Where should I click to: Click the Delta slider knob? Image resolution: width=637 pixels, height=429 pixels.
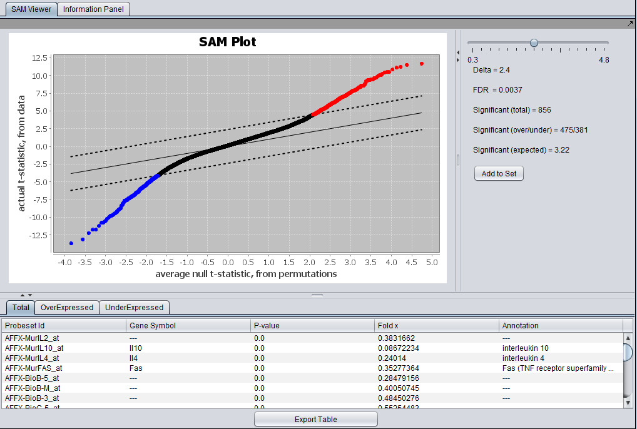pos(534,43)
